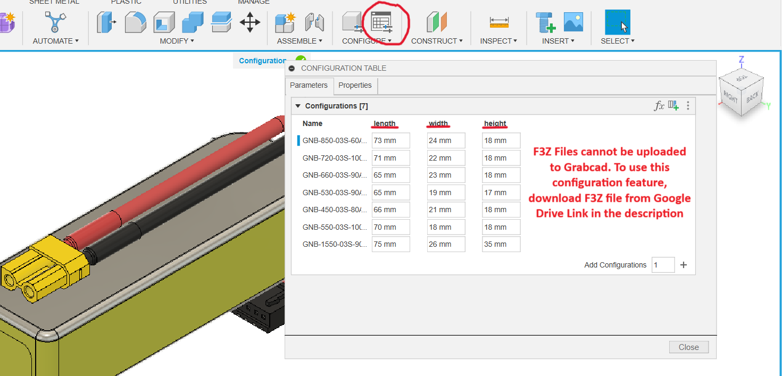Click the 24 mm width field
The image size is (782, 376).
[x=446, y=140]
